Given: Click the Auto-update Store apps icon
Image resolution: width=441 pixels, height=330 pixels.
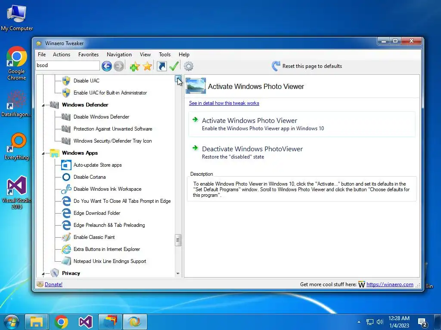Looking at the screenshot, I should coord(66,165).
